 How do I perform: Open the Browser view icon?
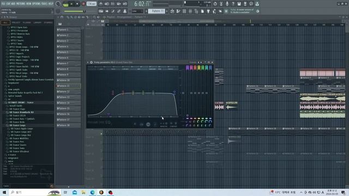tap(196, 11)
